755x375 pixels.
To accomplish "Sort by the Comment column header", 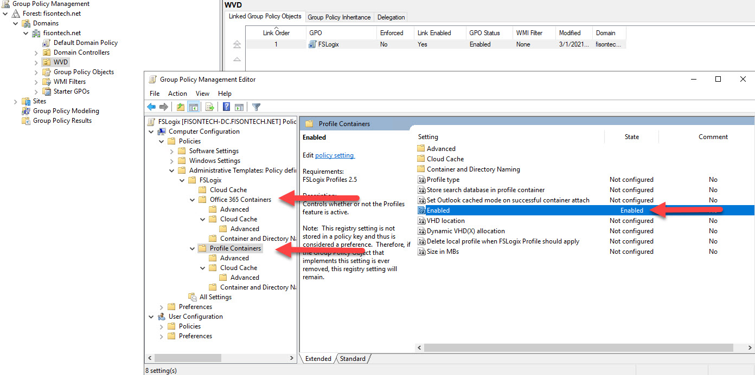I will (x=713, y=137).
